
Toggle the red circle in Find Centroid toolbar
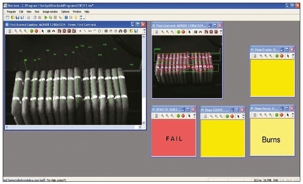click(183, 32)
